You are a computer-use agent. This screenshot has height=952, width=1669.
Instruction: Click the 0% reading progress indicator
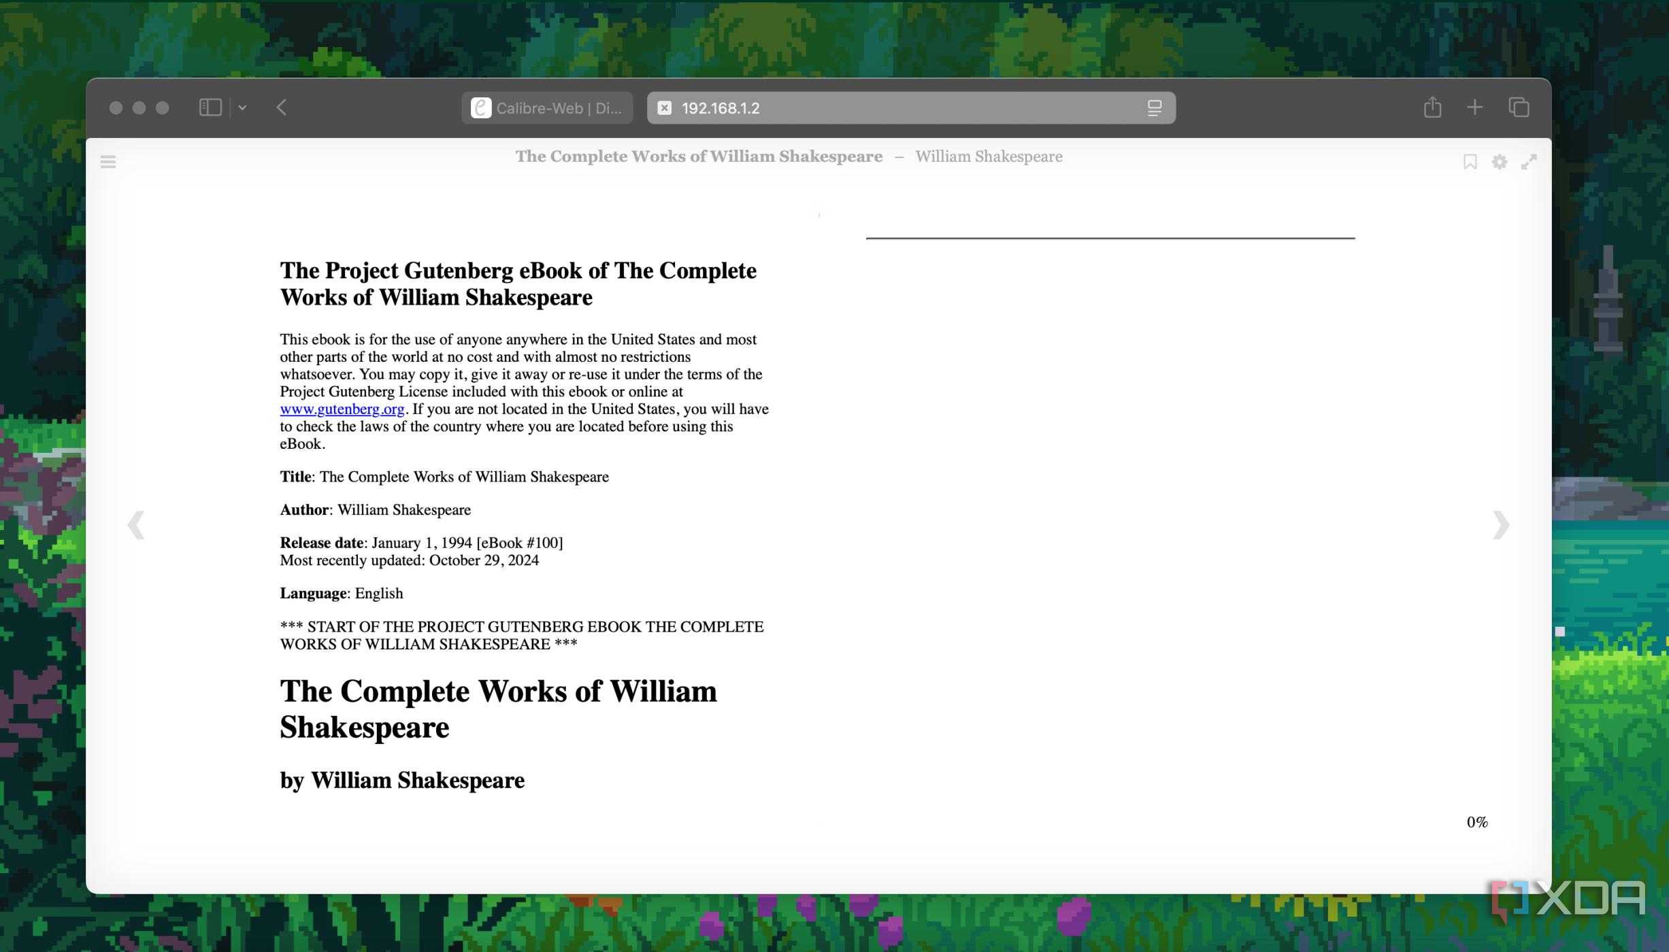click(1477, 822)
